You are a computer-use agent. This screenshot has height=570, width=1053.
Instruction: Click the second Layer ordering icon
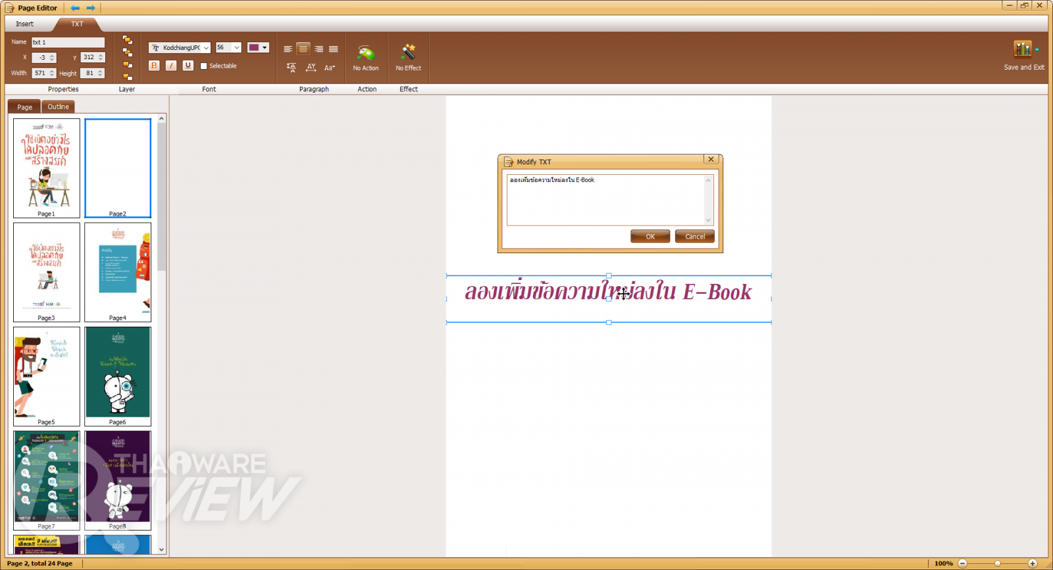coord(128,53)
